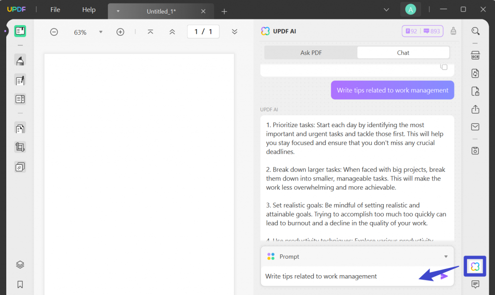Viewport: 495px width, 295px height.
Task: Open the Protect PDF lock tool
Action: pyautogui.click(x=475, y=91)
